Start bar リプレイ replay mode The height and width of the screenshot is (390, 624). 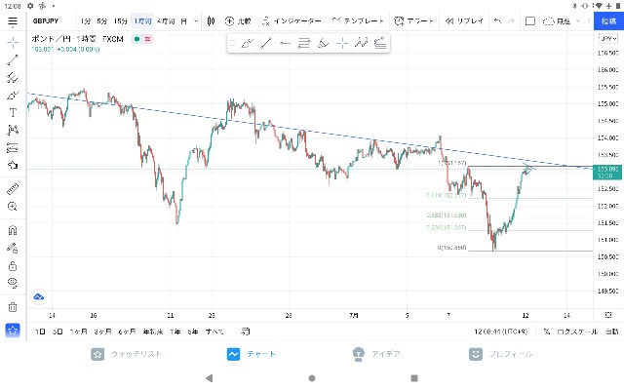464,21
